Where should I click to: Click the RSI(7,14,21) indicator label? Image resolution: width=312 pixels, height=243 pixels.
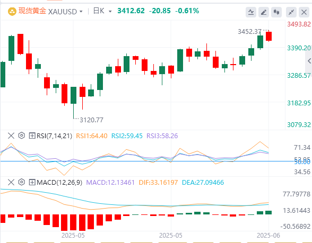click(x=54, y=136)
